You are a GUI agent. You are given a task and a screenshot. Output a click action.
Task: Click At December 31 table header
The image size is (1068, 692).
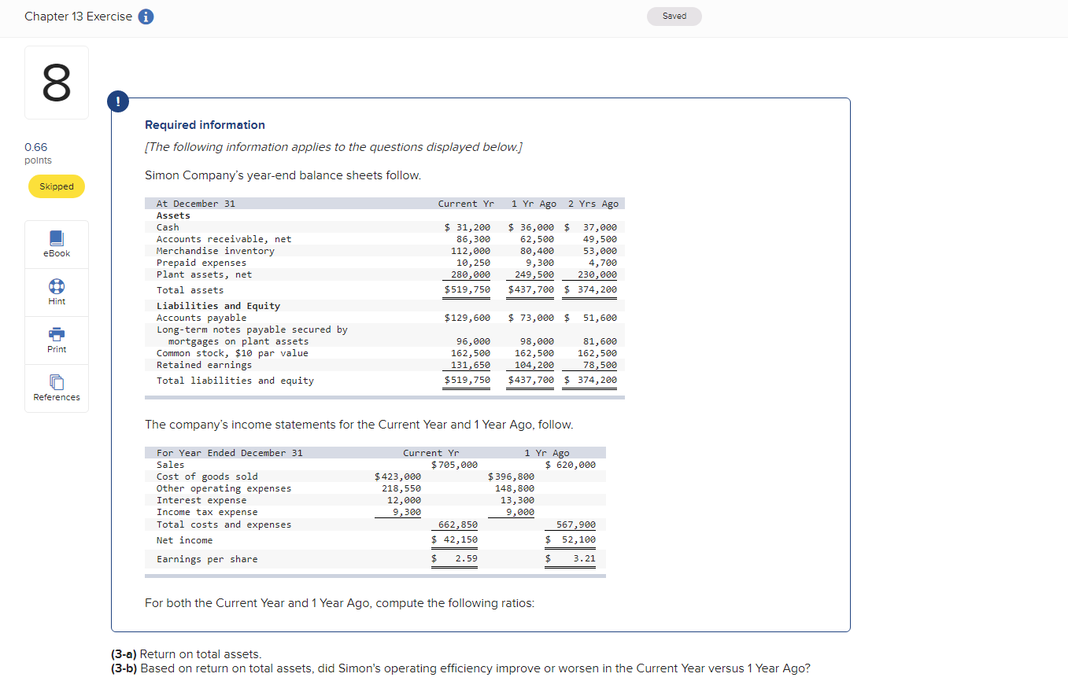click(196, 204)
